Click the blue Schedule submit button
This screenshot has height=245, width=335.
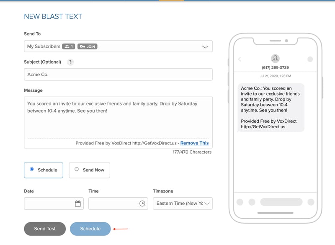[x=90, y=229]
